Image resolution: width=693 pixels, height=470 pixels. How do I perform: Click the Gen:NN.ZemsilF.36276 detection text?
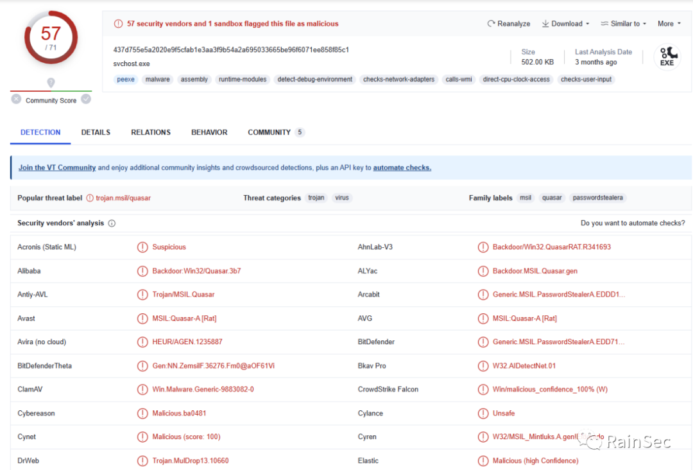click(214, 365)
